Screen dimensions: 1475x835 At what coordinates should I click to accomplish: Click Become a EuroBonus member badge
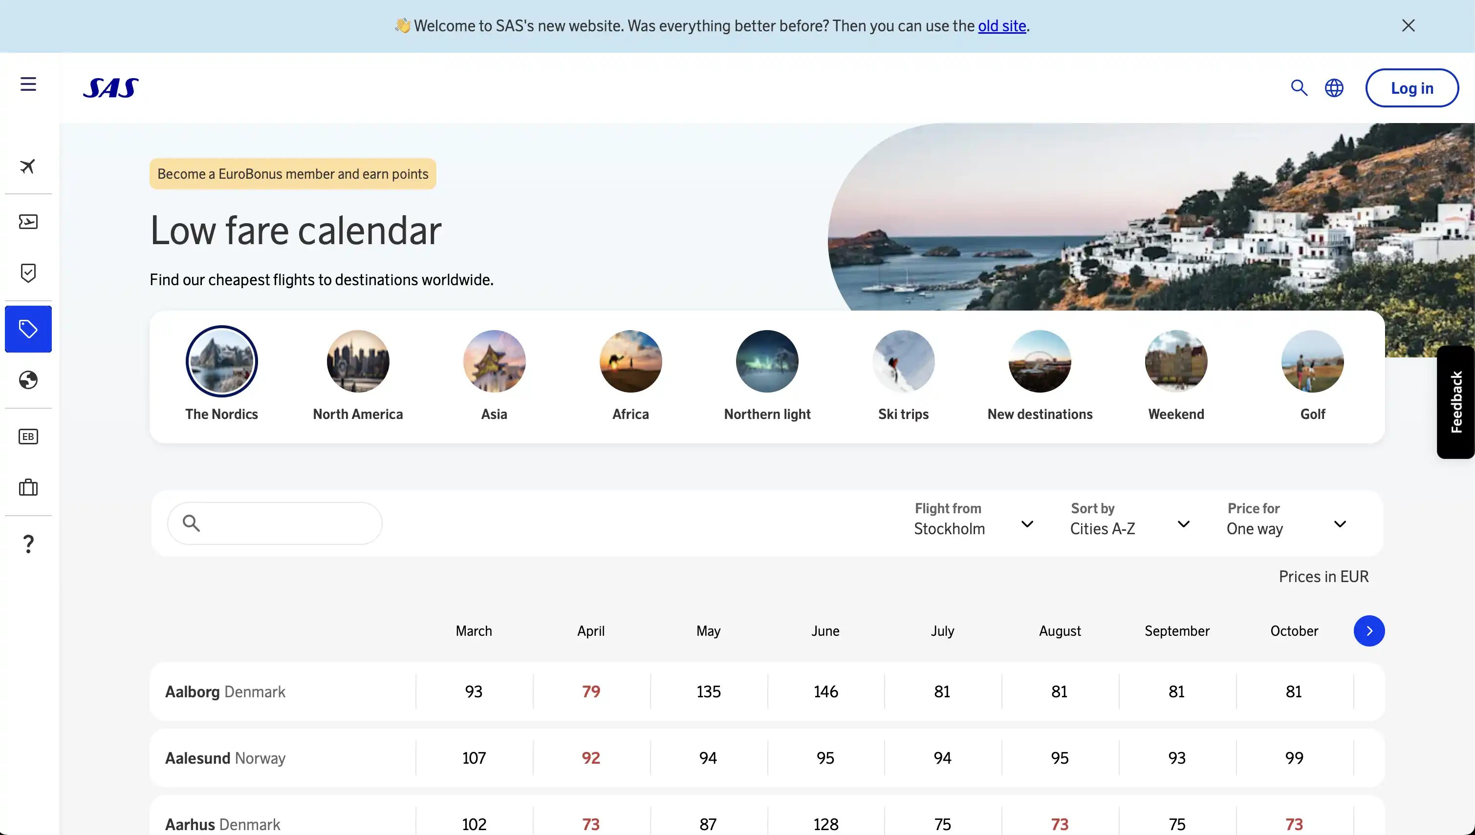[x=293, y=174]
